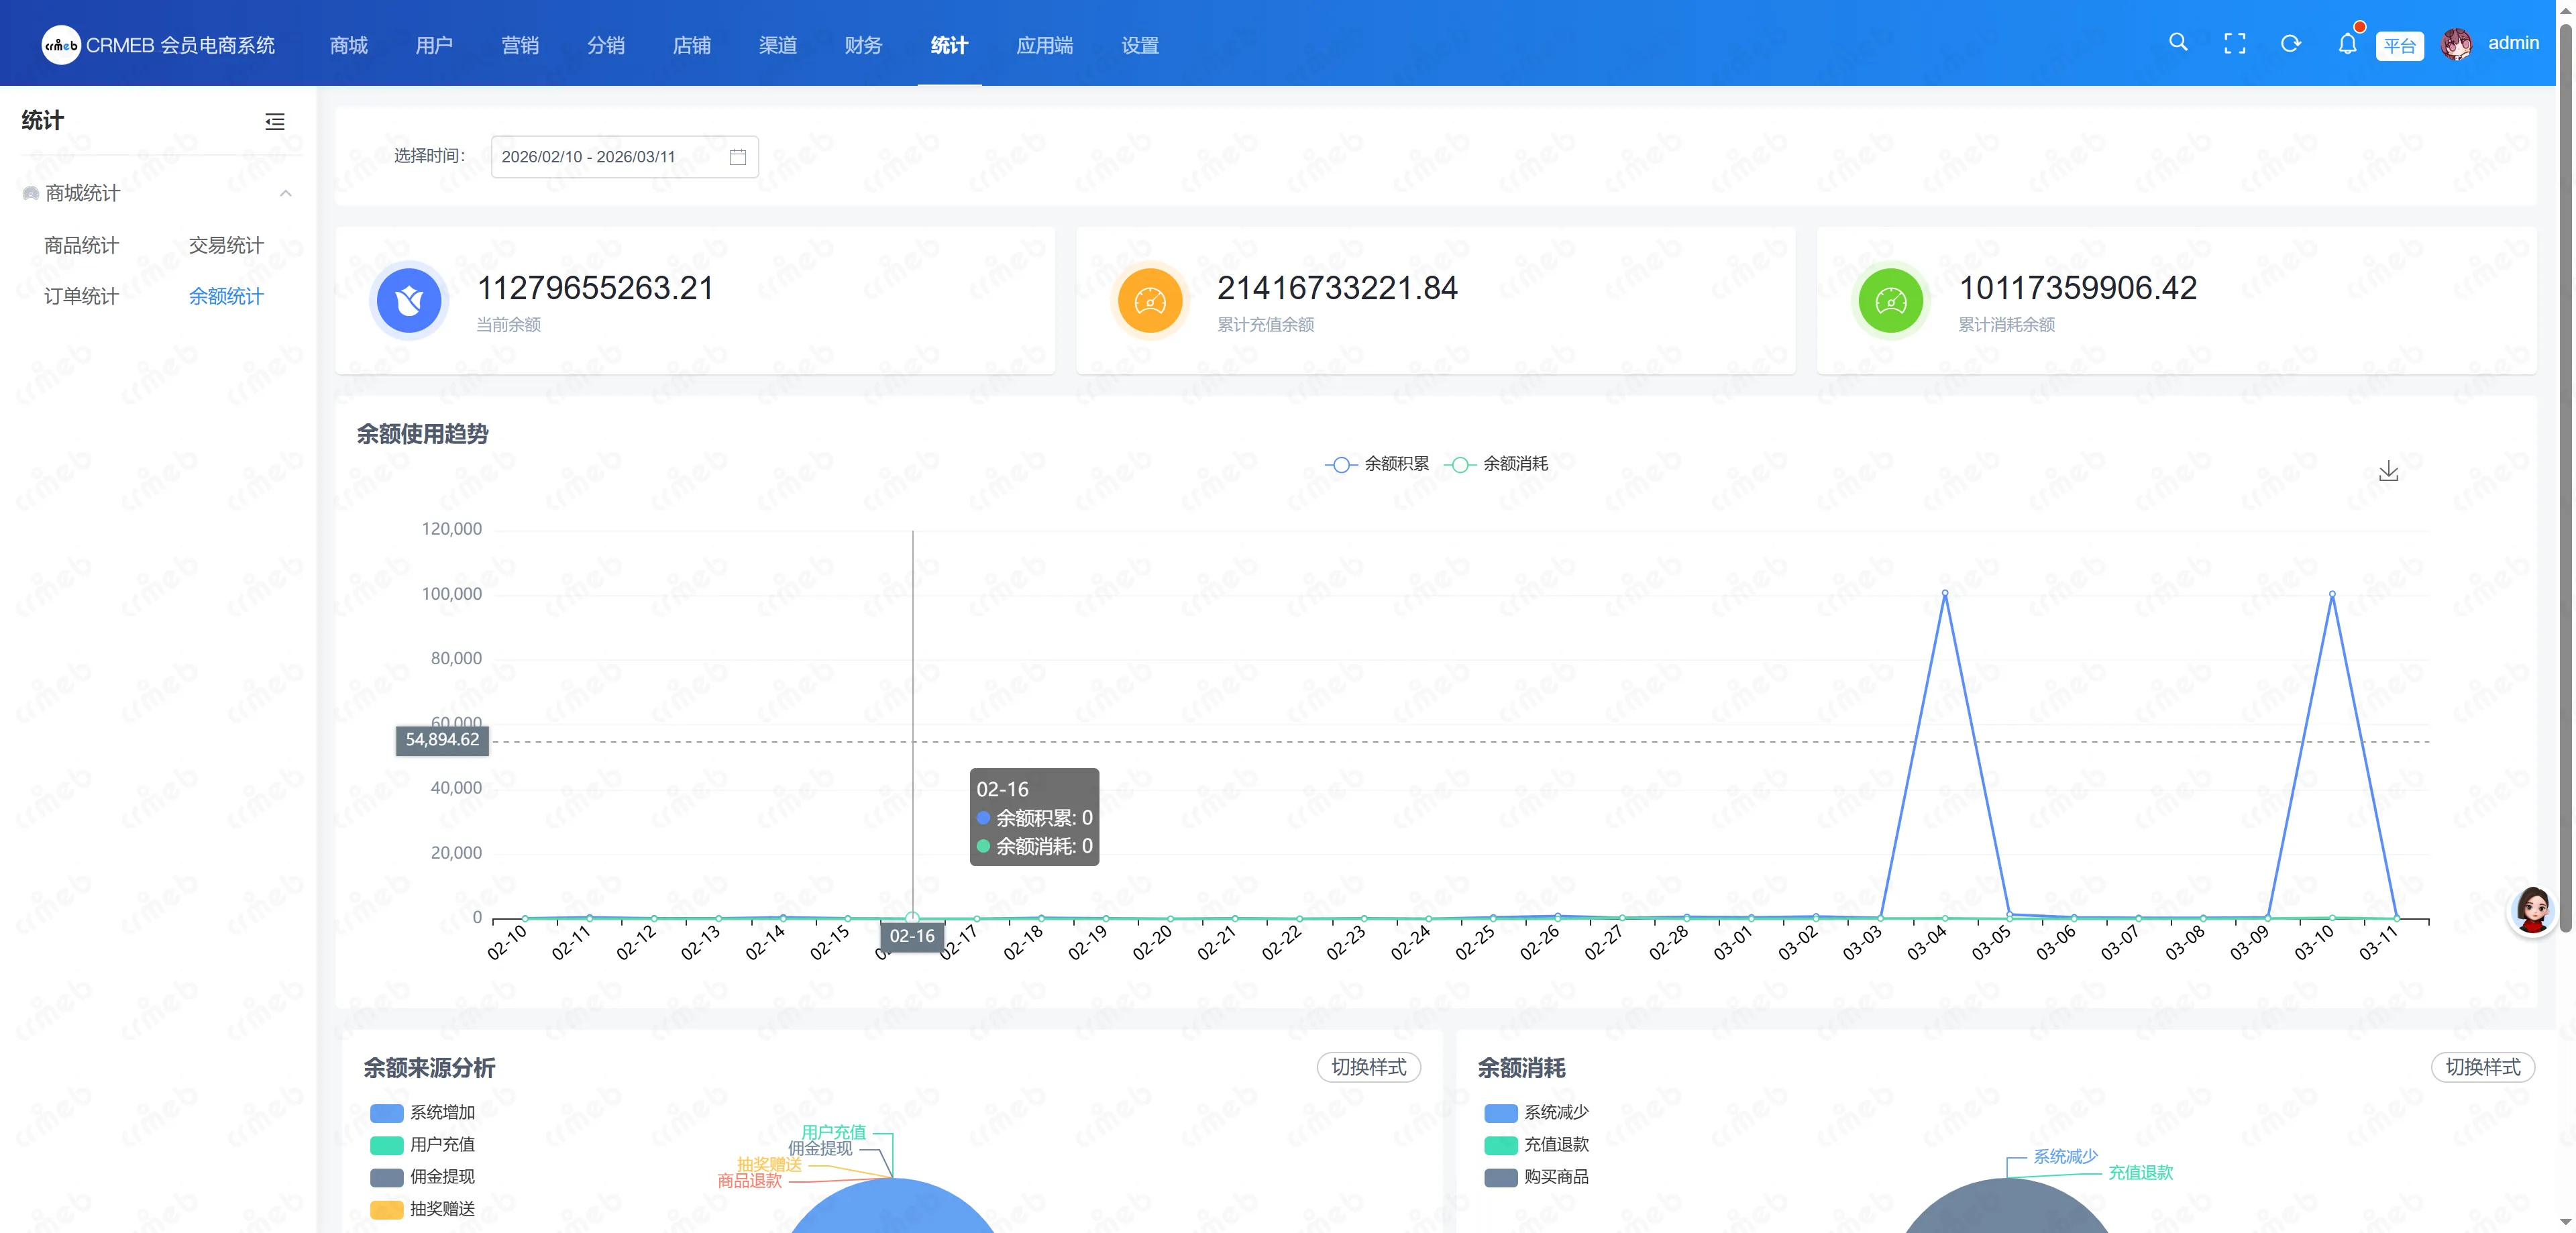Image resolution: width=2576 pixels, height=1233 pixels.
Task: Click the refresh page icon
Action: pos(2290,44)
